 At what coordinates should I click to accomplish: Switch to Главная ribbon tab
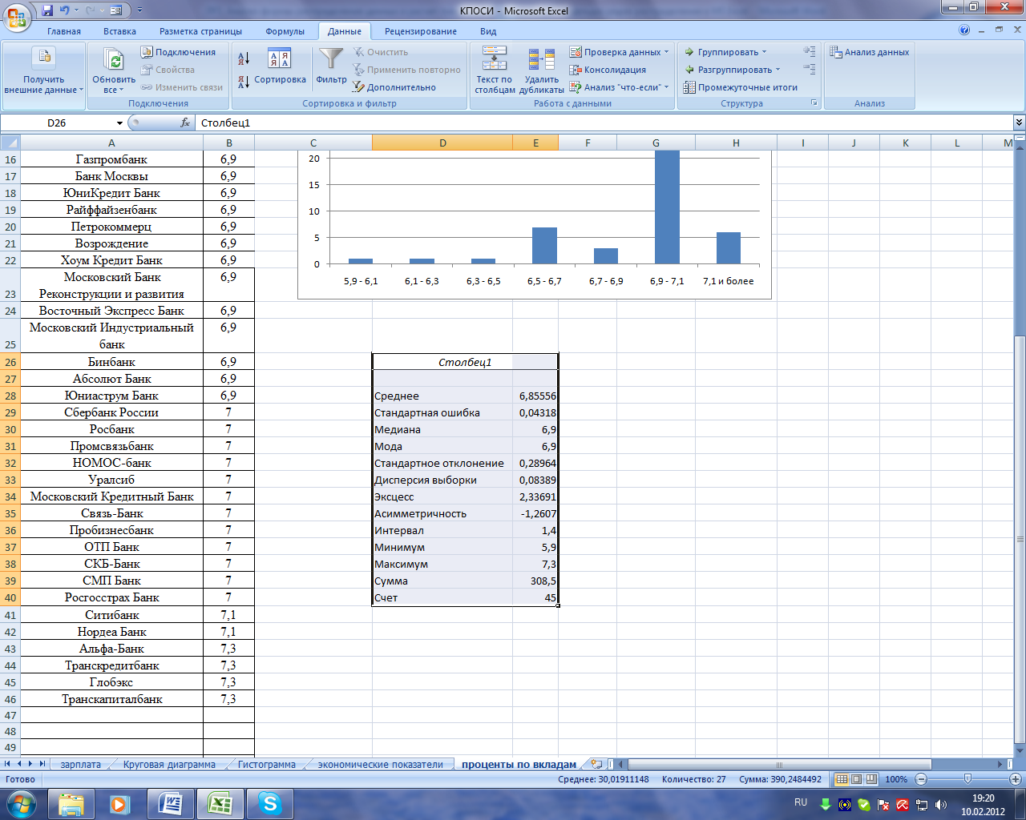pos(64,31)
